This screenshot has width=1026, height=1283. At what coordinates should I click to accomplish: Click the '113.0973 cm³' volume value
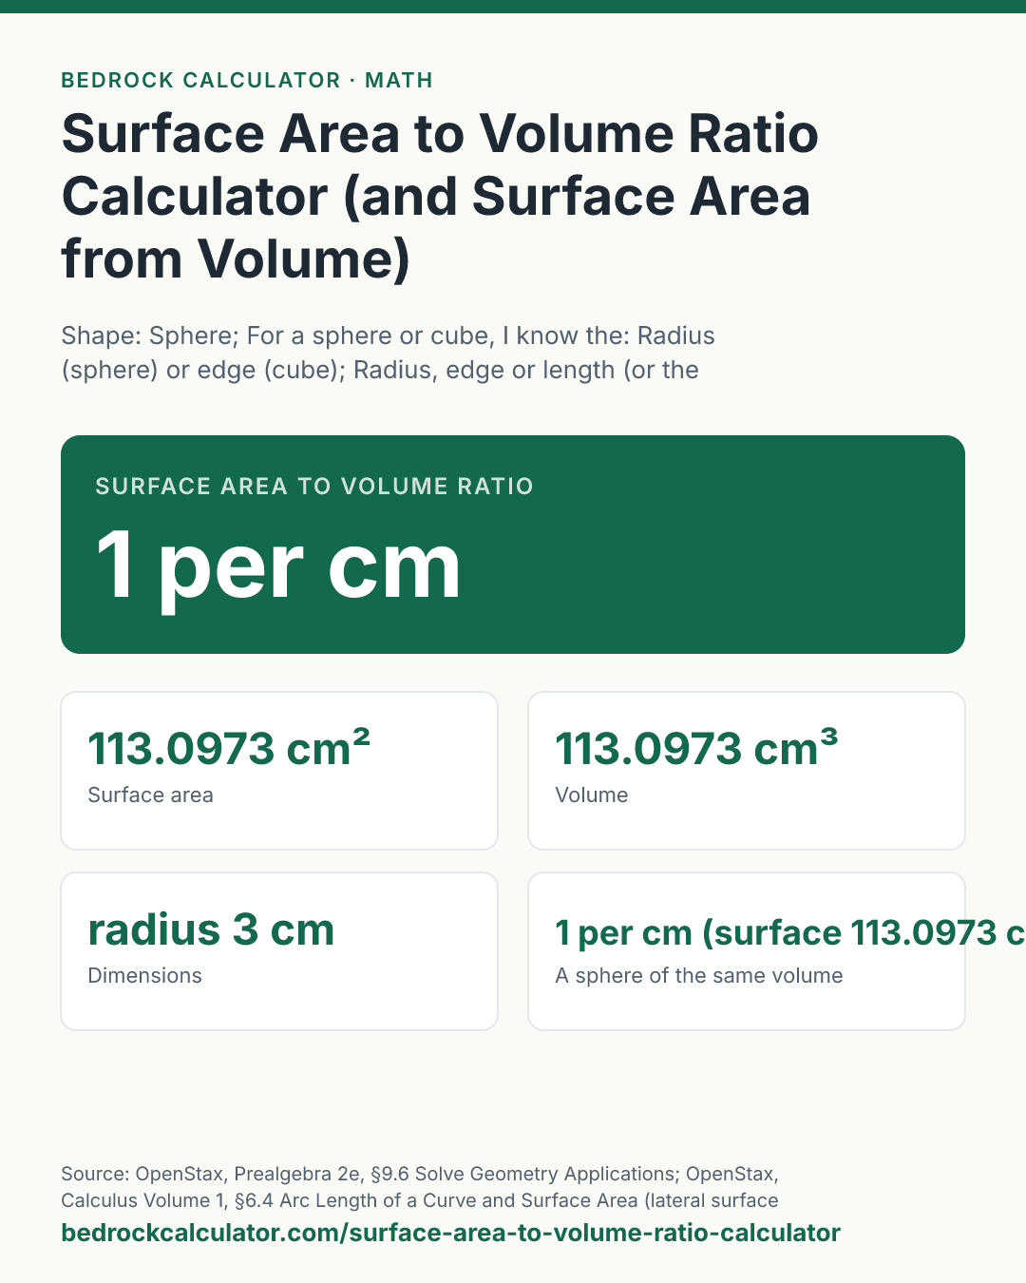696,748
